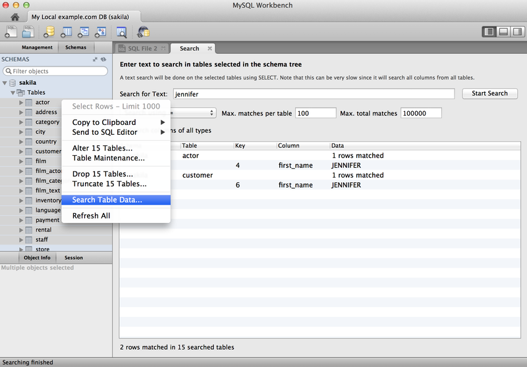
Task: Click create new schema toolbar icon
Action: tap(49, 31)
